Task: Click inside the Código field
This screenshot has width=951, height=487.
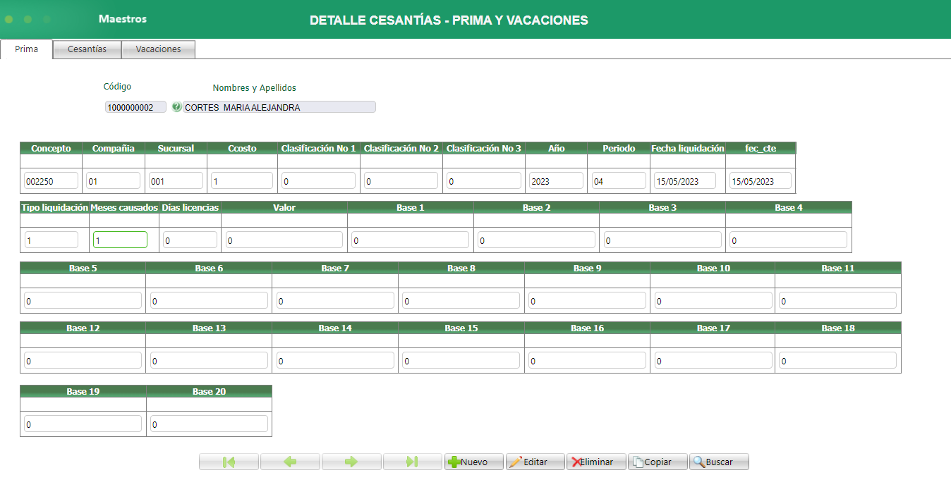Action: [x=135, y=106]
